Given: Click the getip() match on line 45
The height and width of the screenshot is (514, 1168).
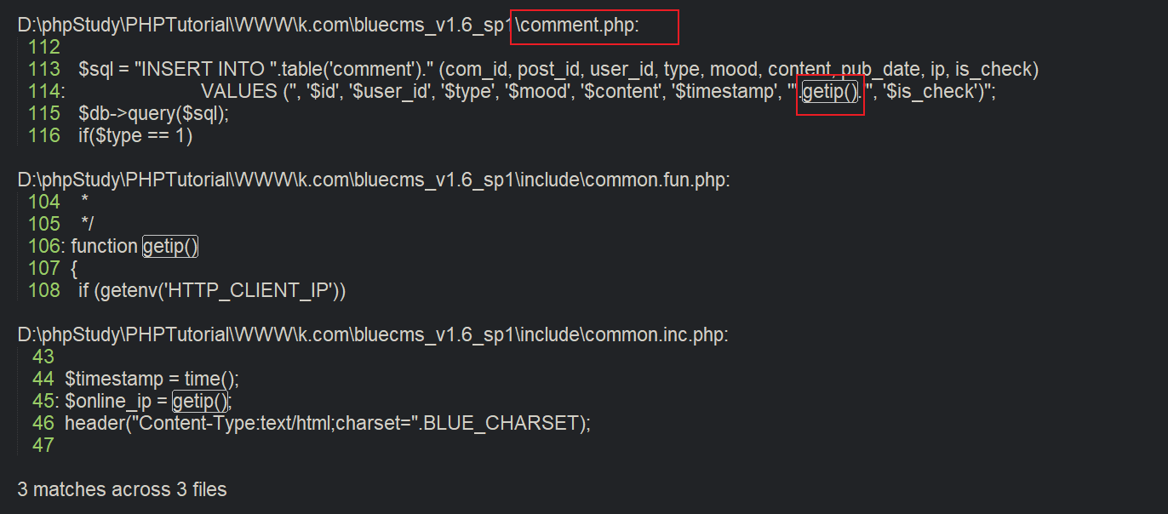Looking at the screenshot, I should click(201, 402).
